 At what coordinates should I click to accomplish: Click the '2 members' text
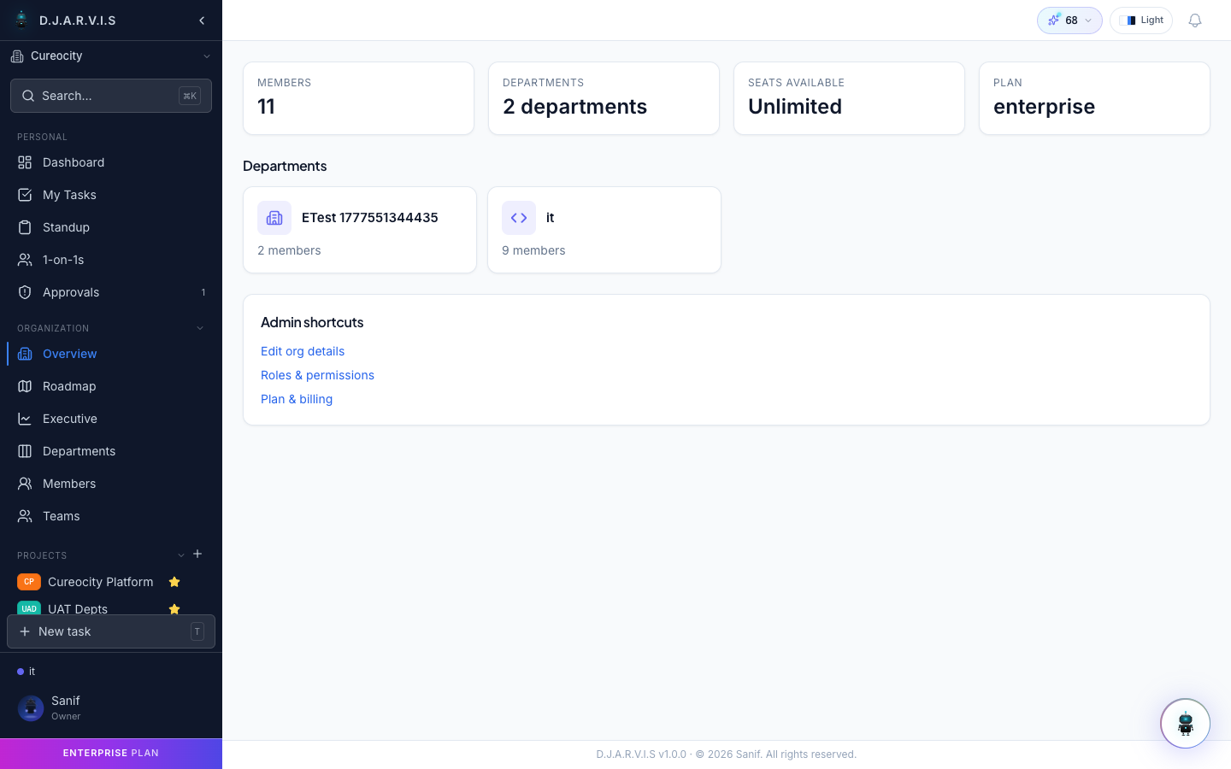click(289, 250)
